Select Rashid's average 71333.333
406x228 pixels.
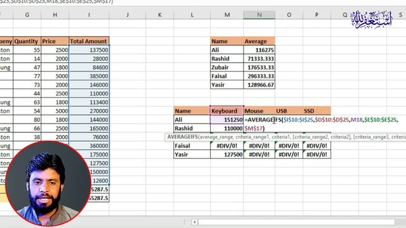pos(259,59)
